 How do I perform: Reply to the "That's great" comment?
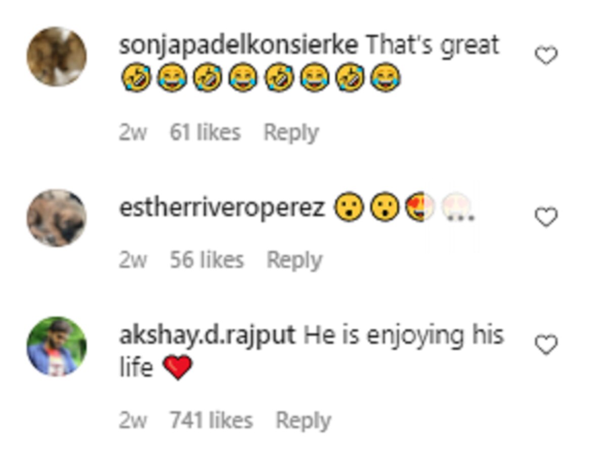291,133
